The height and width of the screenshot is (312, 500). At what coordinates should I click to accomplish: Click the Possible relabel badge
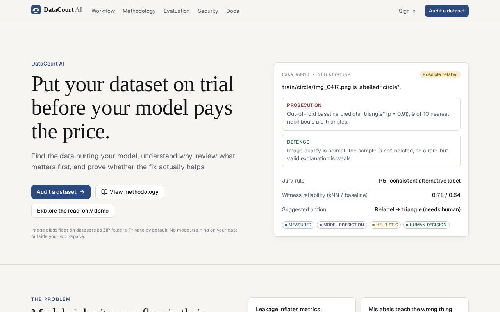(440, 74)
